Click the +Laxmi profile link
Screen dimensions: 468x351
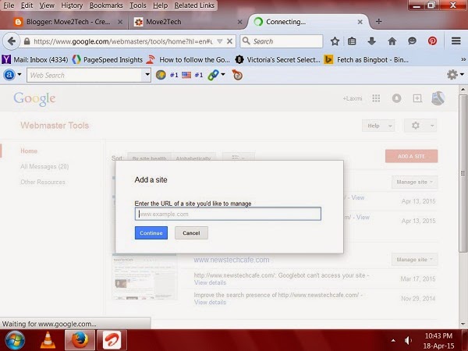pyautogui.click(x=353, y=98)
